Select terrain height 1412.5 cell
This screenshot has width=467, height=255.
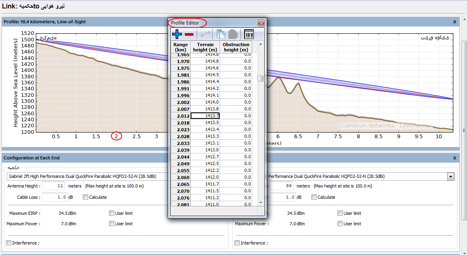205,163
